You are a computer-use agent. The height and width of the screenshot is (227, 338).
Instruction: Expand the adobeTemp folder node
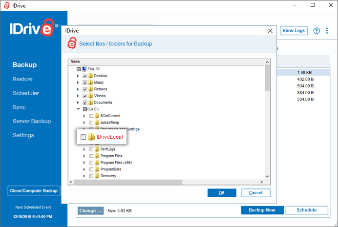tap(84, 123)
